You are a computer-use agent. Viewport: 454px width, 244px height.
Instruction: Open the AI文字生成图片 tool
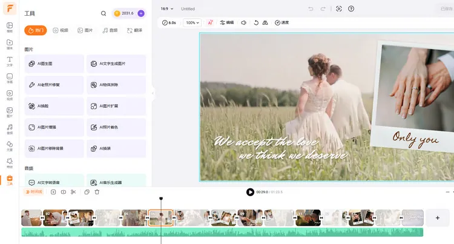(116, 64)
